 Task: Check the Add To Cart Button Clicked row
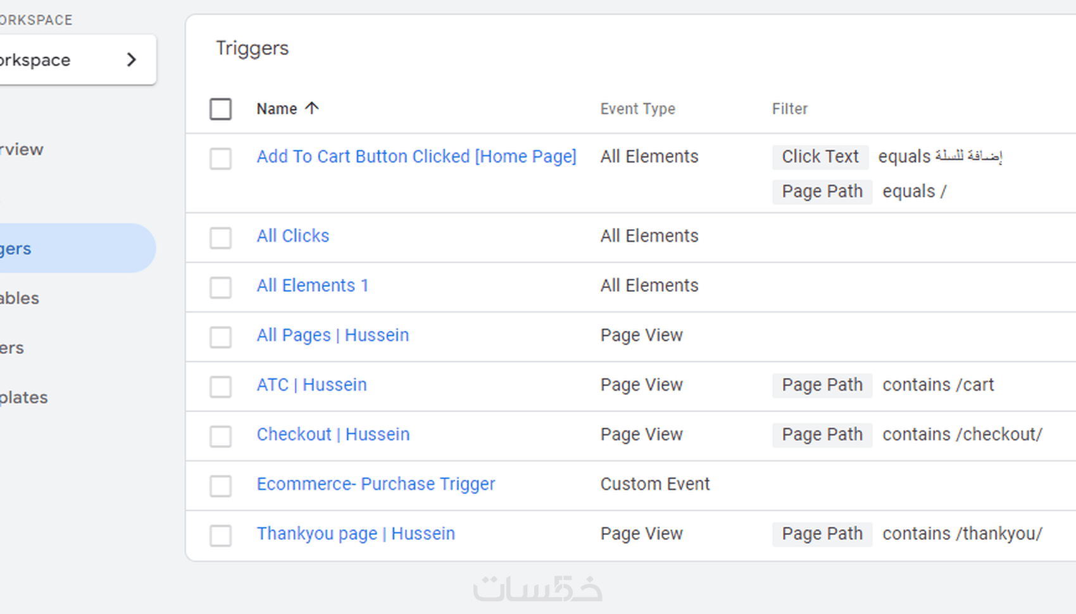coord(220,158)
